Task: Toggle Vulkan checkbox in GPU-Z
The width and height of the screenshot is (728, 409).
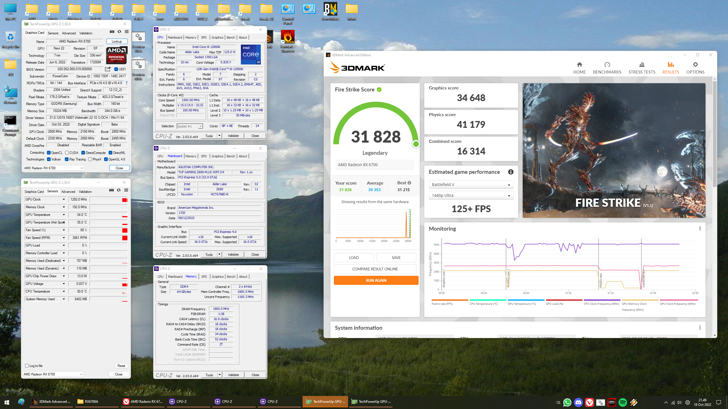Action: [x=49, y=159]
